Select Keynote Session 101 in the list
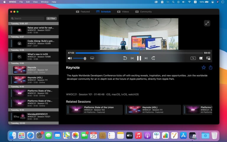The width and height of the screenshot is (227, 142). (33, 70)
